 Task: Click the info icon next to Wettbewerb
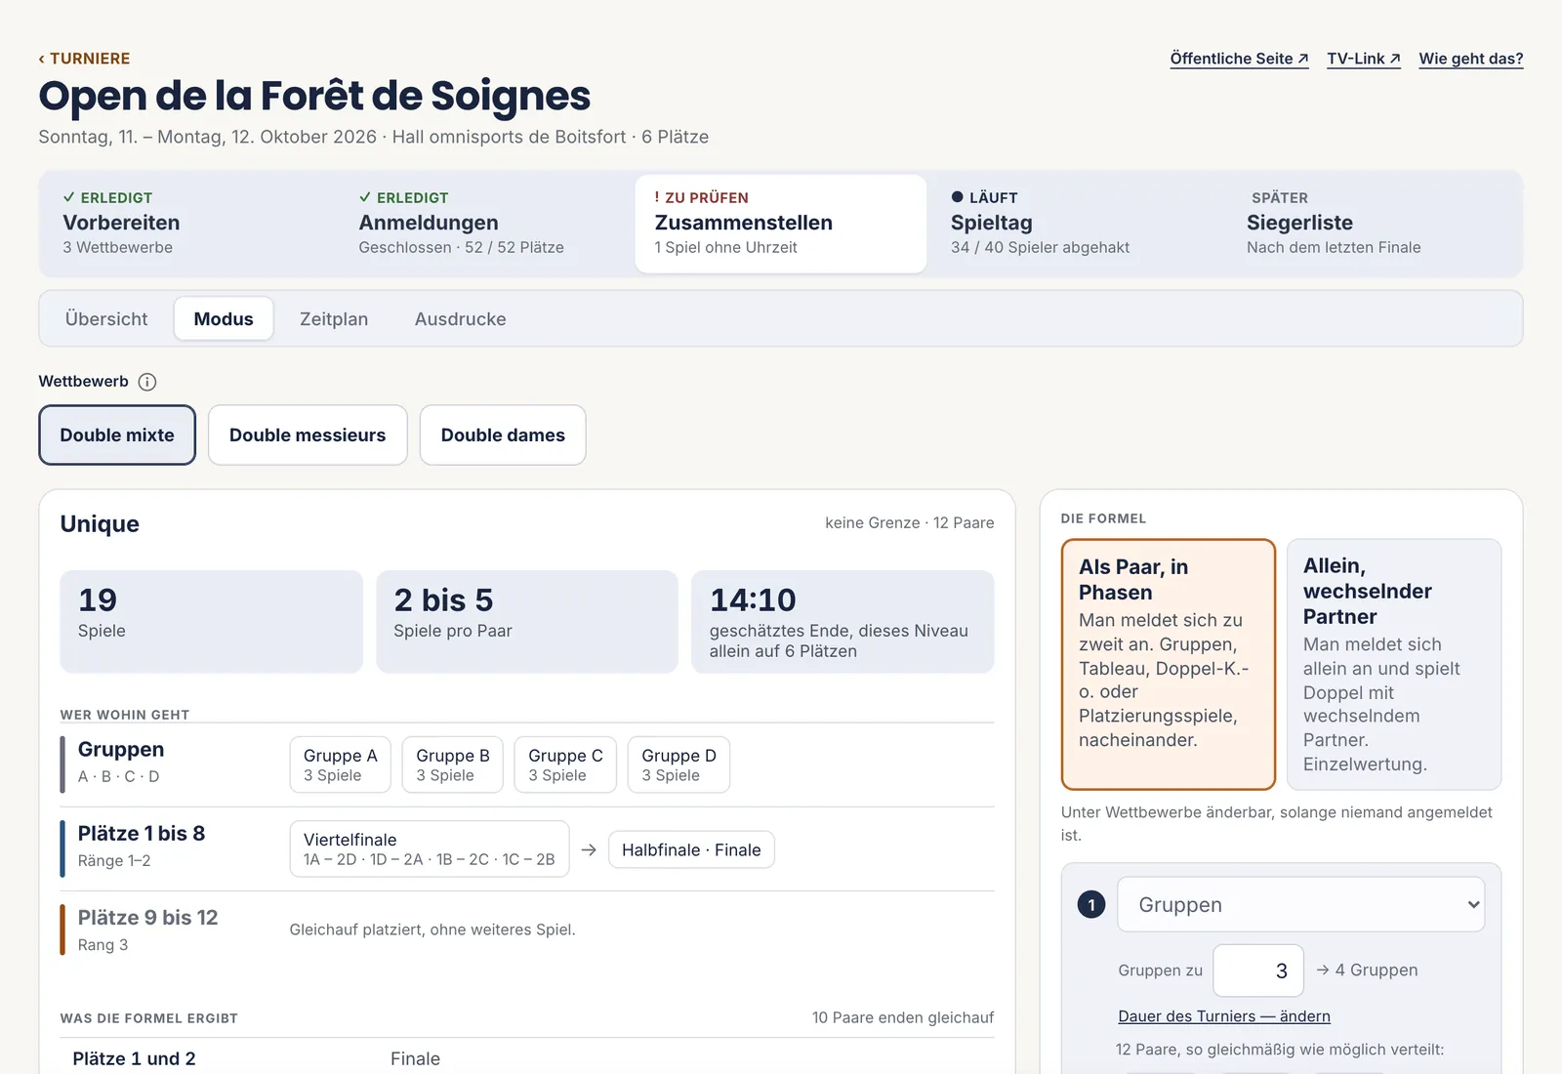(x=147, y=382)
